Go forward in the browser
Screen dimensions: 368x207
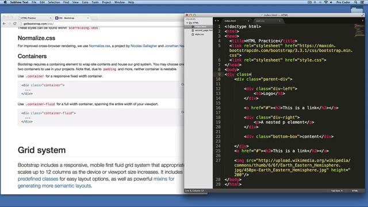[x=10, y=24]
